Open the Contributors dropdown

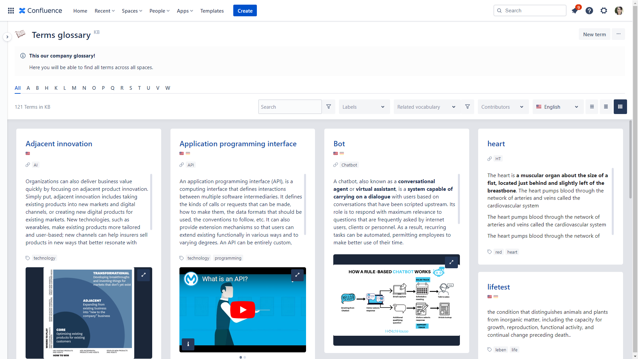point(503,107)
